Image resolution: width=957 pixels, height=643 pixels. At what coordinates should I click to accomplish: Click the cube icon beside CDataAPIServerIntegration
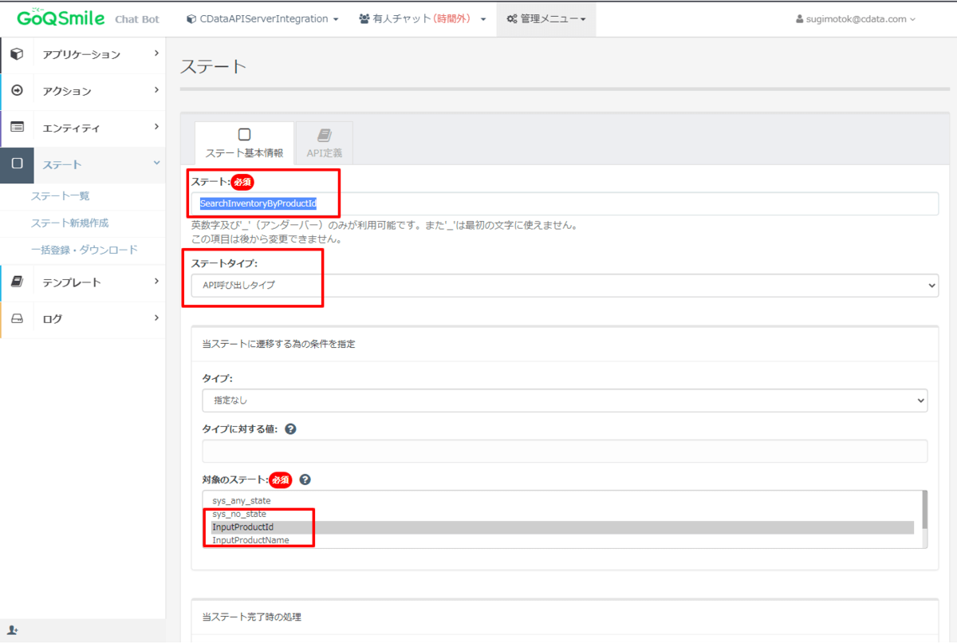pos(191,18)
